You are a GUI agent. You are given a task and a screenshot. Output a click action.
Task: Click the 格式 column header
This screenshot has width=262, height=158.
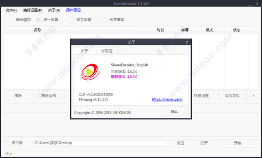209,30
